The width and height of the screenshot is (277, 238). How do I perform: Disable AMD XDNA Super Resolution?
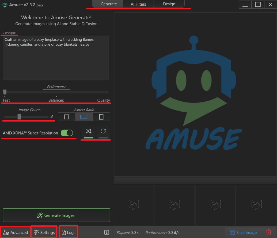pos(67,133)
